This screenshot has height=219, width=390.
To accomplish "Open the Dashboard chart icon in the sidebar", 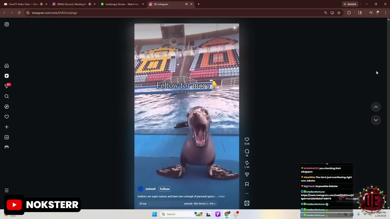I will [7, 137].
